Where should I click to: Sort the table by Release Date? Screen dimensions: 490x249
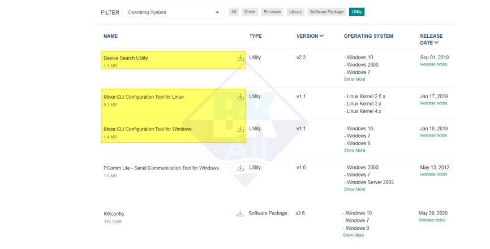(431, 40)
